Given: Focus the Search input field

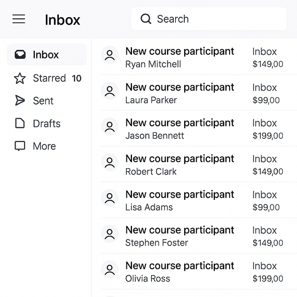Looking at the screenshot, I should [x=209, y=19].
